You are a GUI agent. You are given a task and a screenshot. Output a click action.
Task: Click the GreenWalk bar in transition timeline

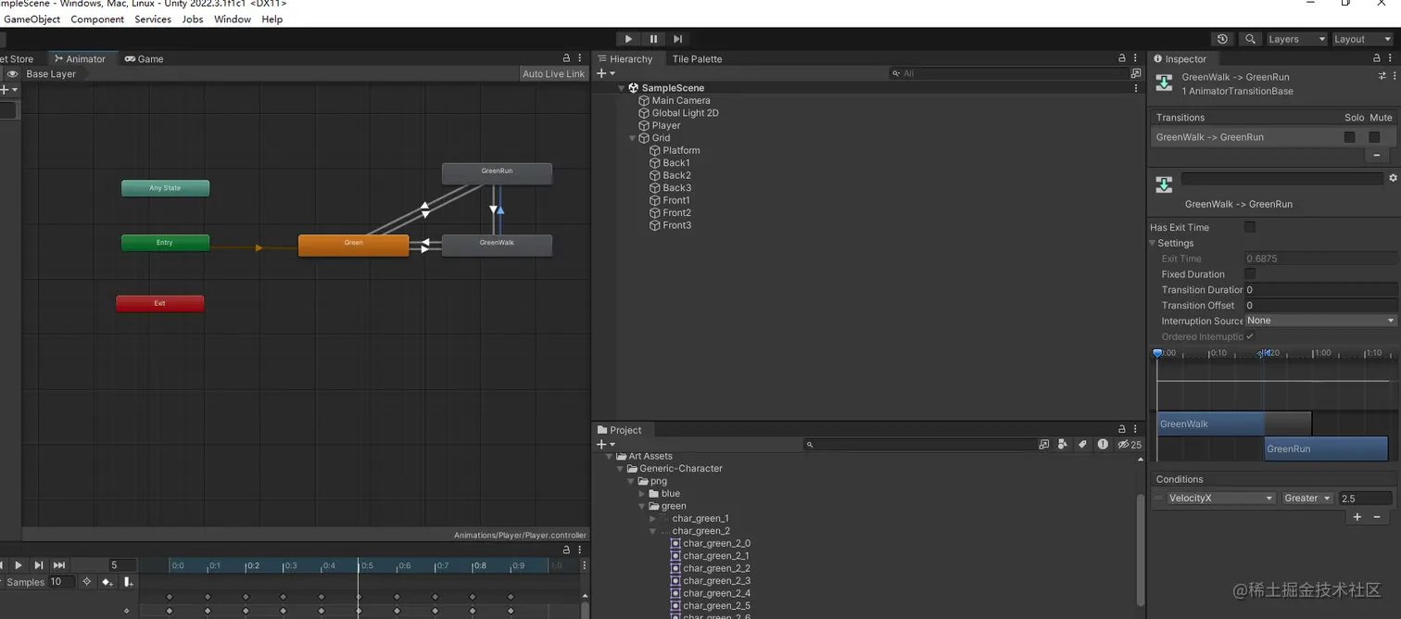1210,423
